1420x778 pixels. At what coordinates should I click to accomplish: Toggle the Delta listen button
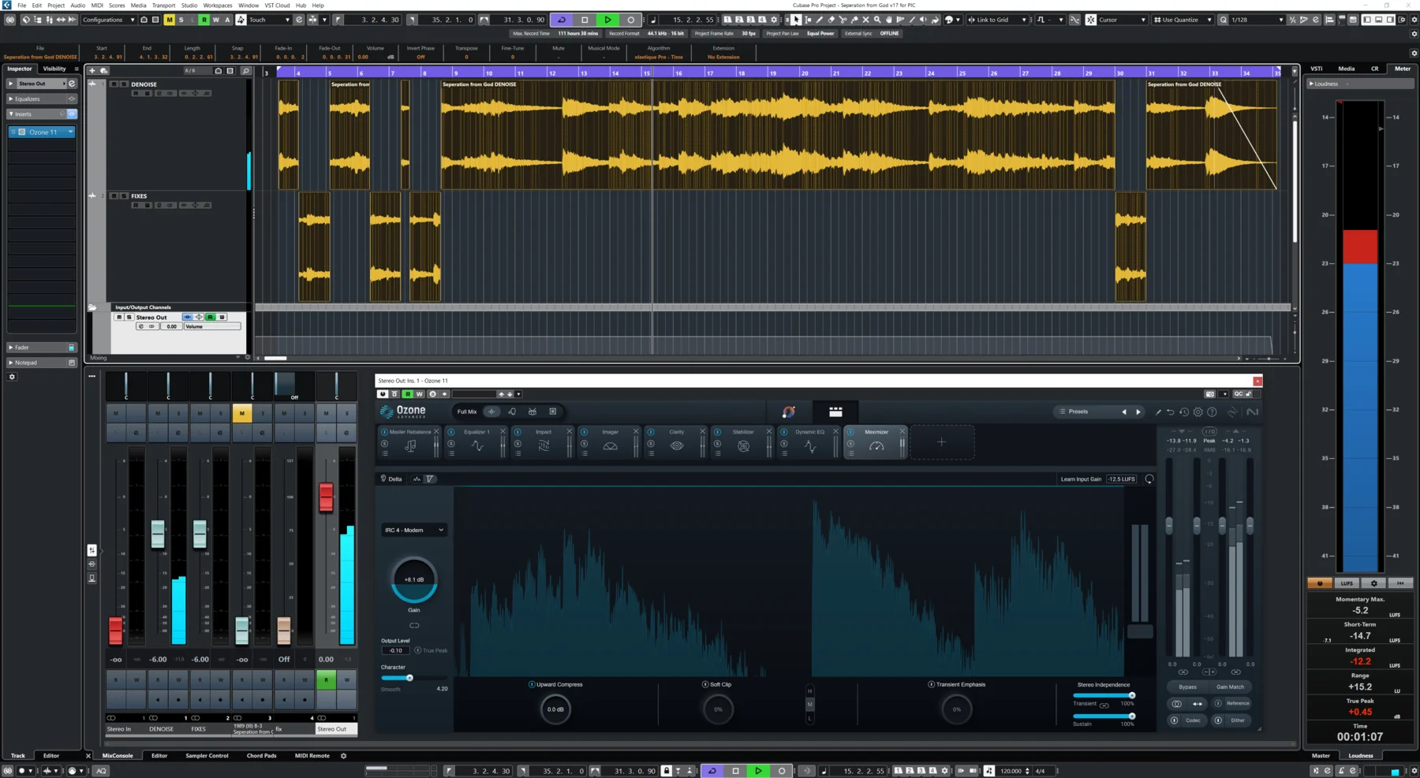(391, 478)
